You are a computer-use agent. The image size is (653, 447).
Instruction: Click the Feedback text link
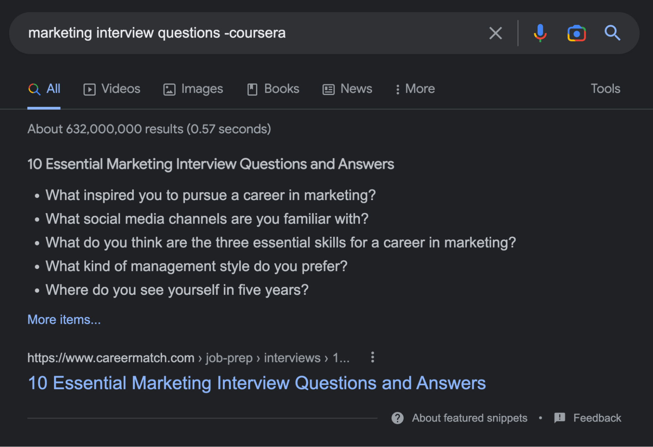point(597,418)
